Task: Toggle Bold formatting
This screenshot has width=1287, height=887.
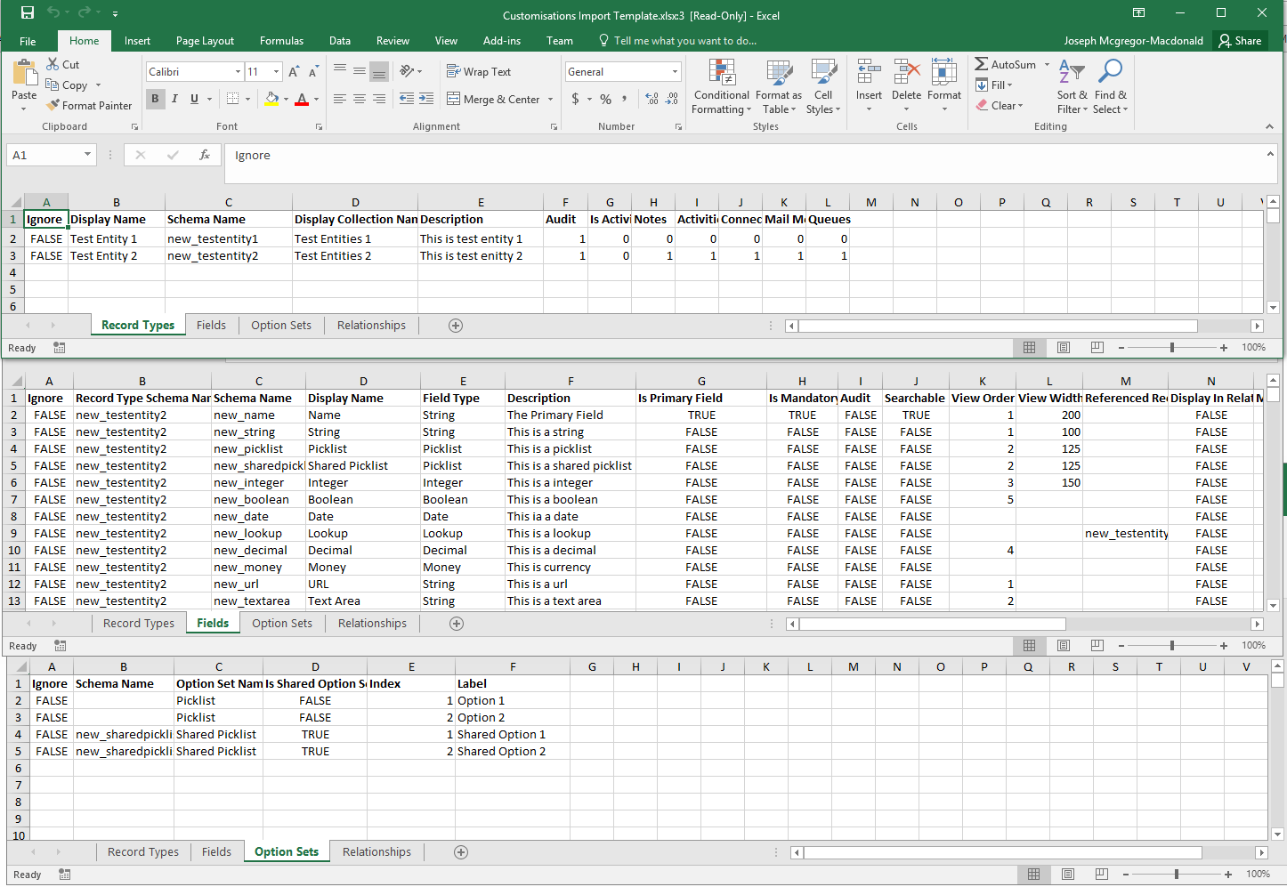Action: [x=155, y=99]
